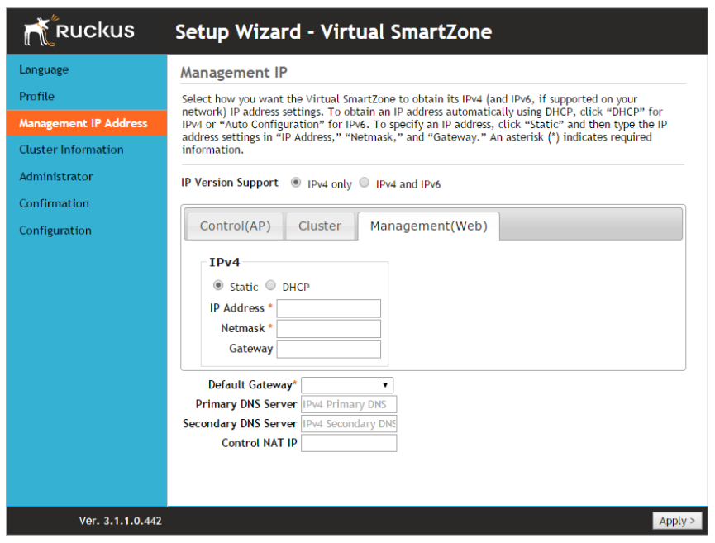Click the Primary DNS Server field
Screen dimensions: 715x543
[x=349, y=404]
